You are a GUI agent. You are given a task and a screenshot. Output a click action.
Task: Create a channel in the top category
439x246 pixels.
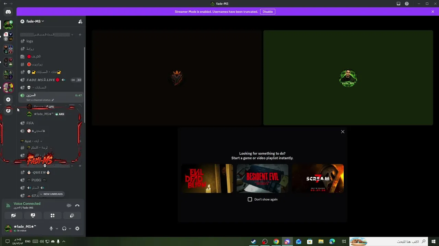(x=80, y=35)
